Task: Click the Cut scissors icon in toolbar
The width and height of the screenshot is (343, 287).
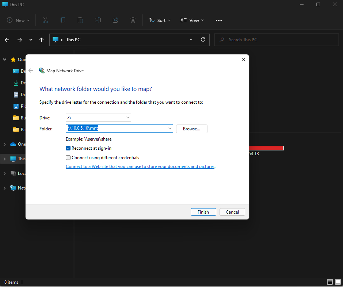Action: tap(45, 20)
